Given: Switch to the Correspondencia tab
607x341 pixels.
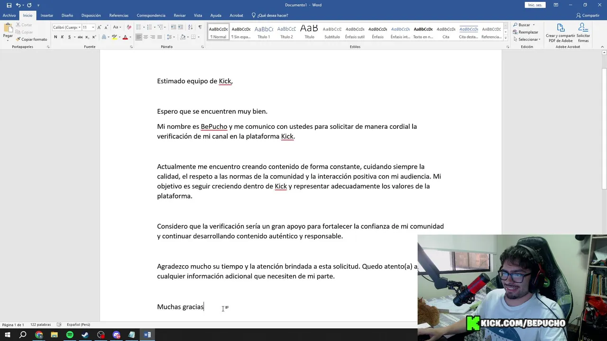Looking at the screenshot, I should (151, 15).
